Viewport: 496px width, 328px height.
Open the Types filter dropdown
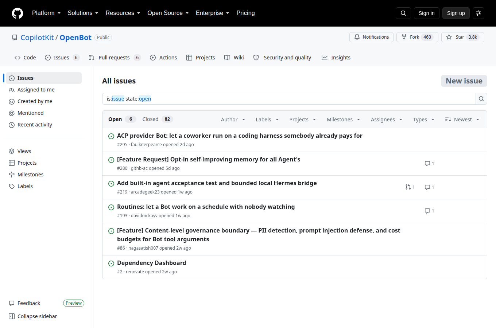point(424,120)
